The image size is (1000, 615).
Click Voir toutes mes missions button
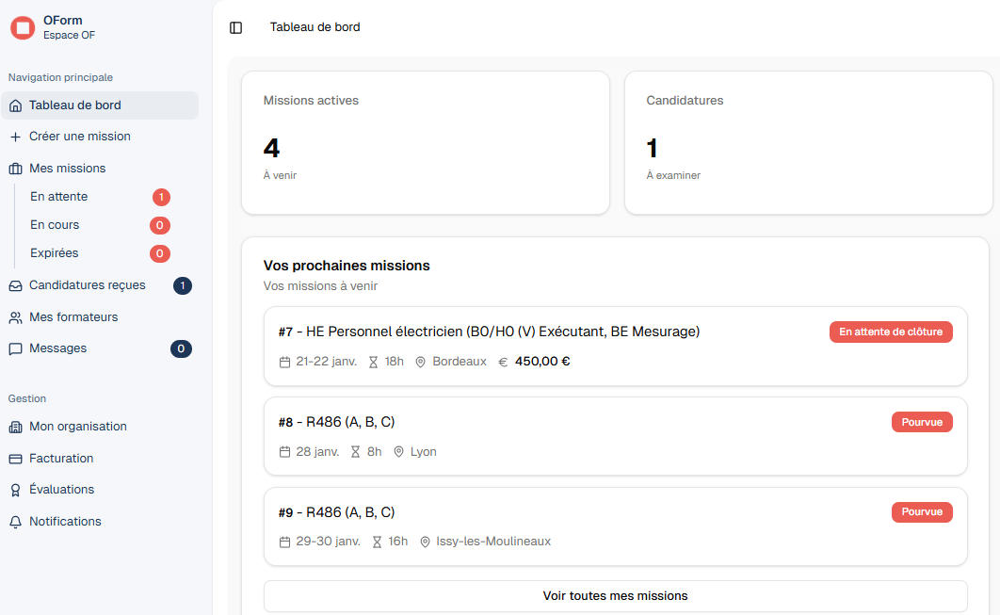[x=615, y=596]
